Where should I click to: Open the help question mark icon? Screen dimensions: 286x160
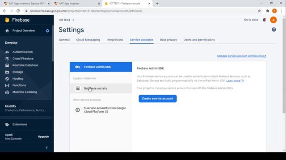[273, 30]
